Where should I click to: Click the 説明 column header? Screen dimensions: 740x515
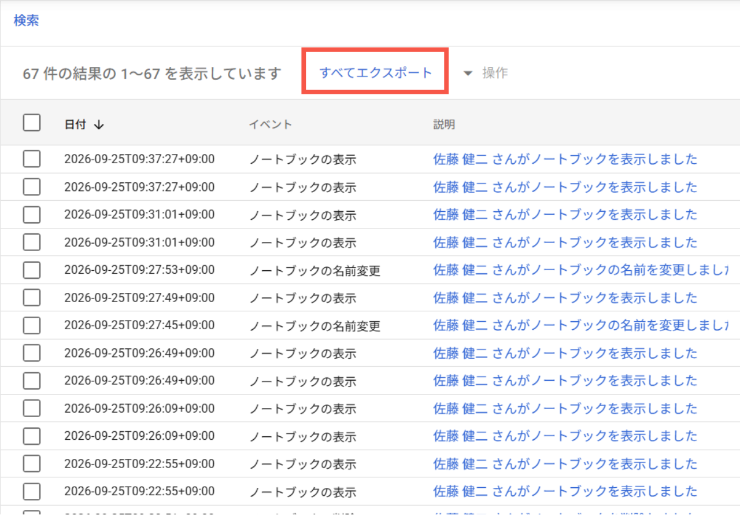tap(444, 124)
